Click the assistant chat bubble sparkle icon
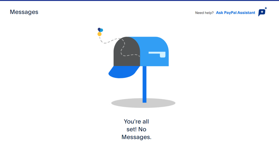Image resolution: width=279 pixels, height=145 pixels. [262, 13]
